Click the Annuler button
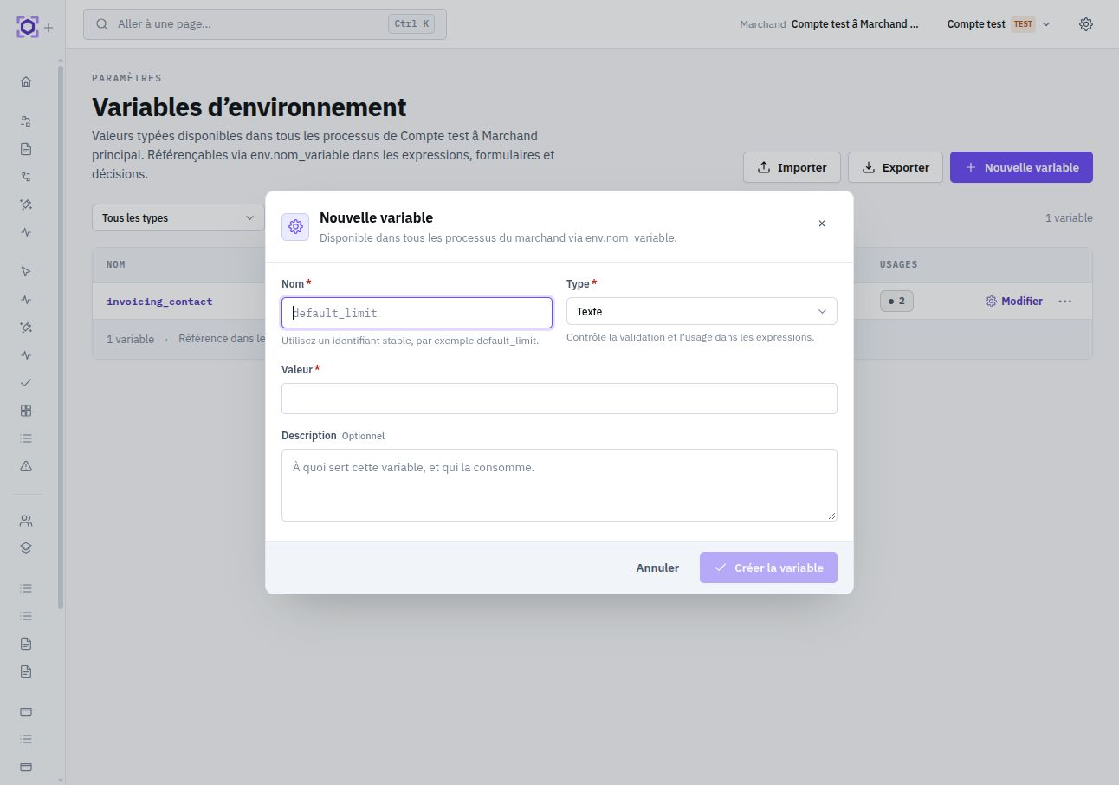This screenshot has width=1119, height=785. click(657, 568)
